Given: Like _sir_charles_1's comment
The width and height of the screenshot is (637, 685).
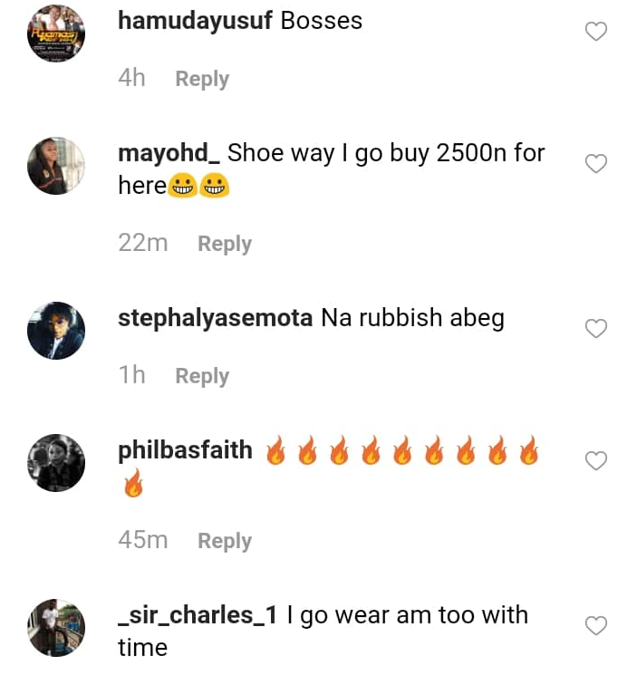Looking at the screenshot, I should (x=595, y=626).
